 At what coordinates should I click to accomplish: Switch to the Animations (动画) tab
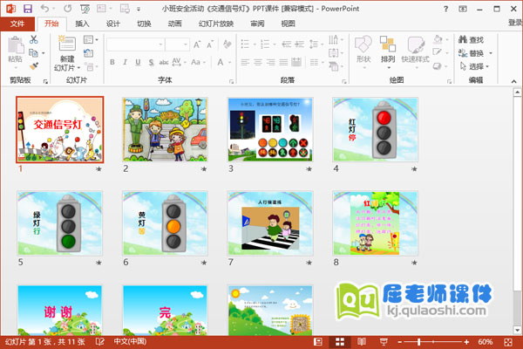coord(175,24)
